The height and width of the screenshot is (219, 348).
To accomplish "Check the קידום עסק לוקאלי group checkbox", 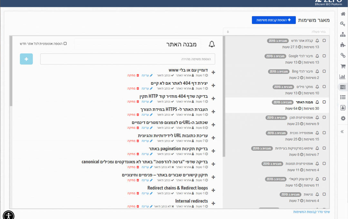I will click(x=324, y=179).
